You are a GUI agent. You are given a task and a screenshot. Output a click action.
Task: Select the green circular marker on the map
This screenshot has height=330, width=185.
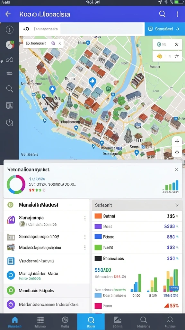[109, 89]
